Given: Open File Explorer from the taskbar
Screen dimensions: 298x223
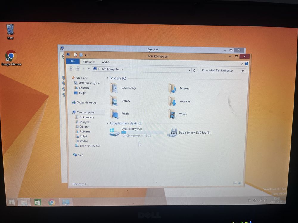Looking at the screenshot, I should [24, 202].
